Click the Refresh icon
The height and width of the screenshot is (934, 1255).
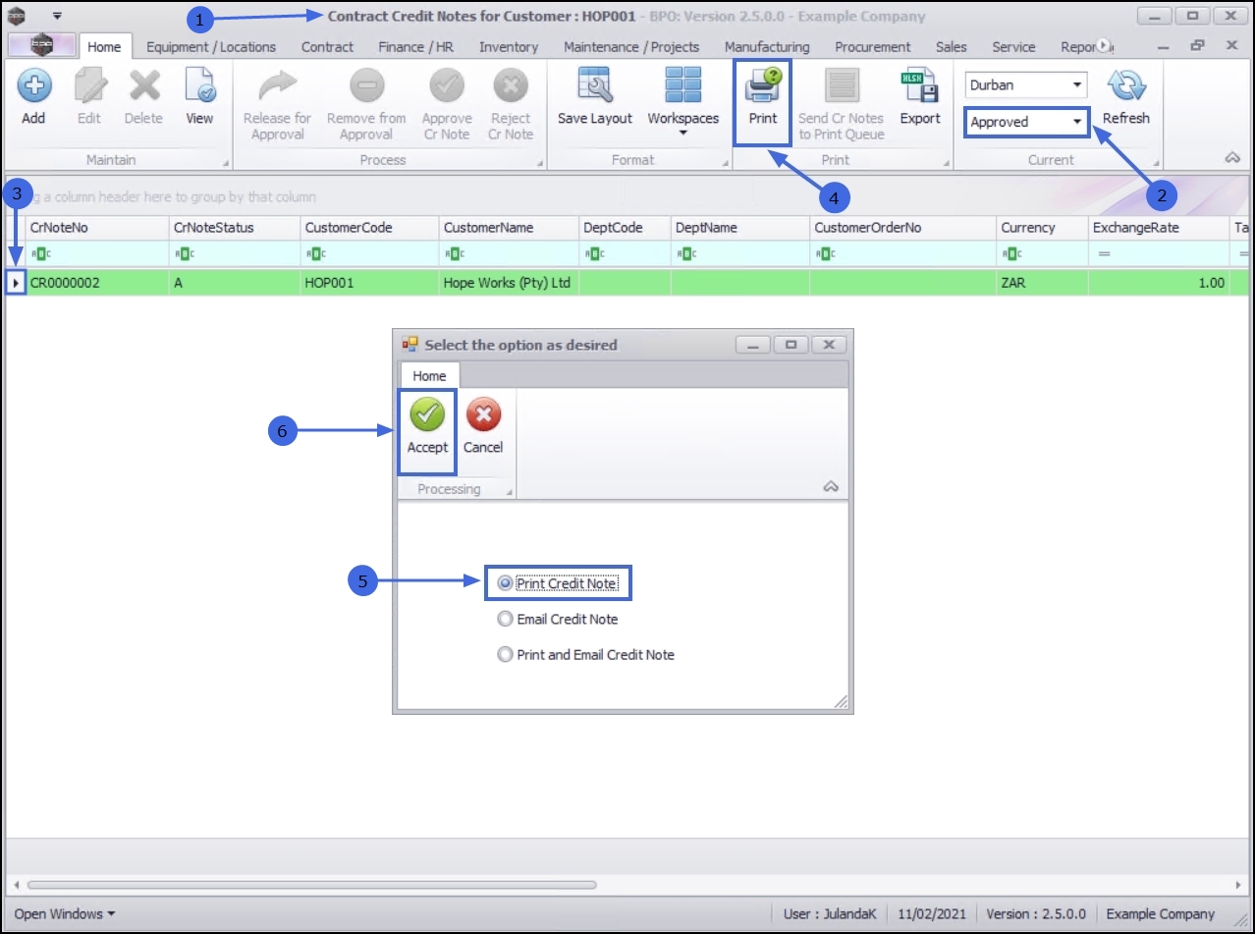click(1125, 86)
